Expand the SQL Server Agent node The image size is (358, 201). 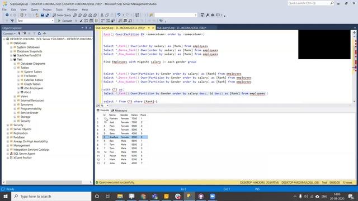[8, 154]
